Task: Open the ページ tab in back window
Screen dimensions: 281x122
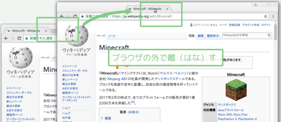Action: click(x=45, y=58)
